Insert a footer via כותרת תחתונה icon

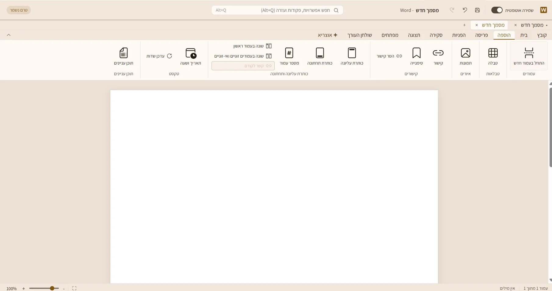point(320,53)
